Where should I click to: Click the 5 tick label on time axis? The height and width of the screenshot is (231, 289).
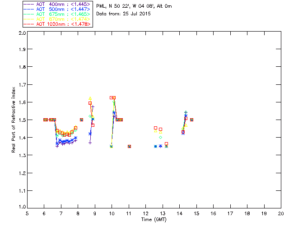point(27,213)
